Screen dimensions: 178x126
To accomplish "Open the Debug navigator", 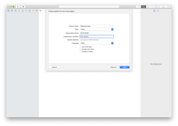I will point(30,11).
